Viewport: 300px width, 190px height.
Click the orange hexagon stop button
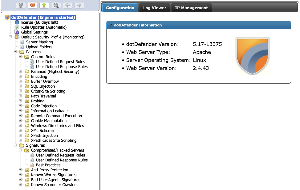pos(33,5)
